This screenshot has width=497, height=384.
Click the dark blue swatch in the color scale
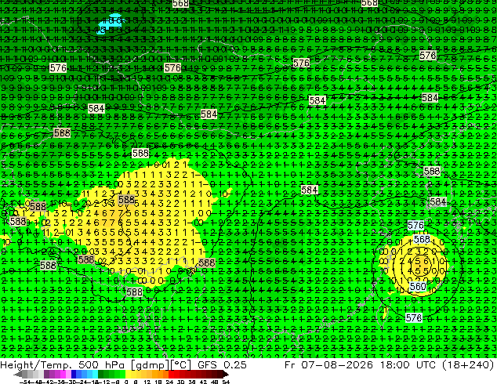click(74, 375)
